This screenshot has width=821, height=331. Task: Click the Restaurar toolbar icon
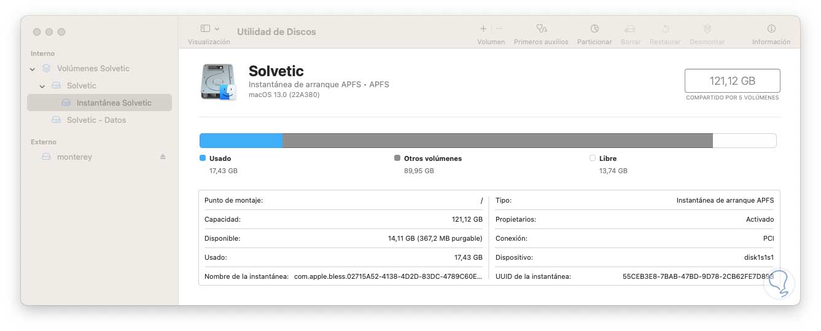click(x=665, y=29)
